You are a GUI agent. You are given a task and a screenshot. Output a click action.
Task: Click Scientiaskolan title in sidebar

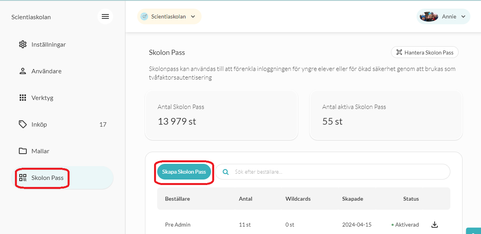31,17
